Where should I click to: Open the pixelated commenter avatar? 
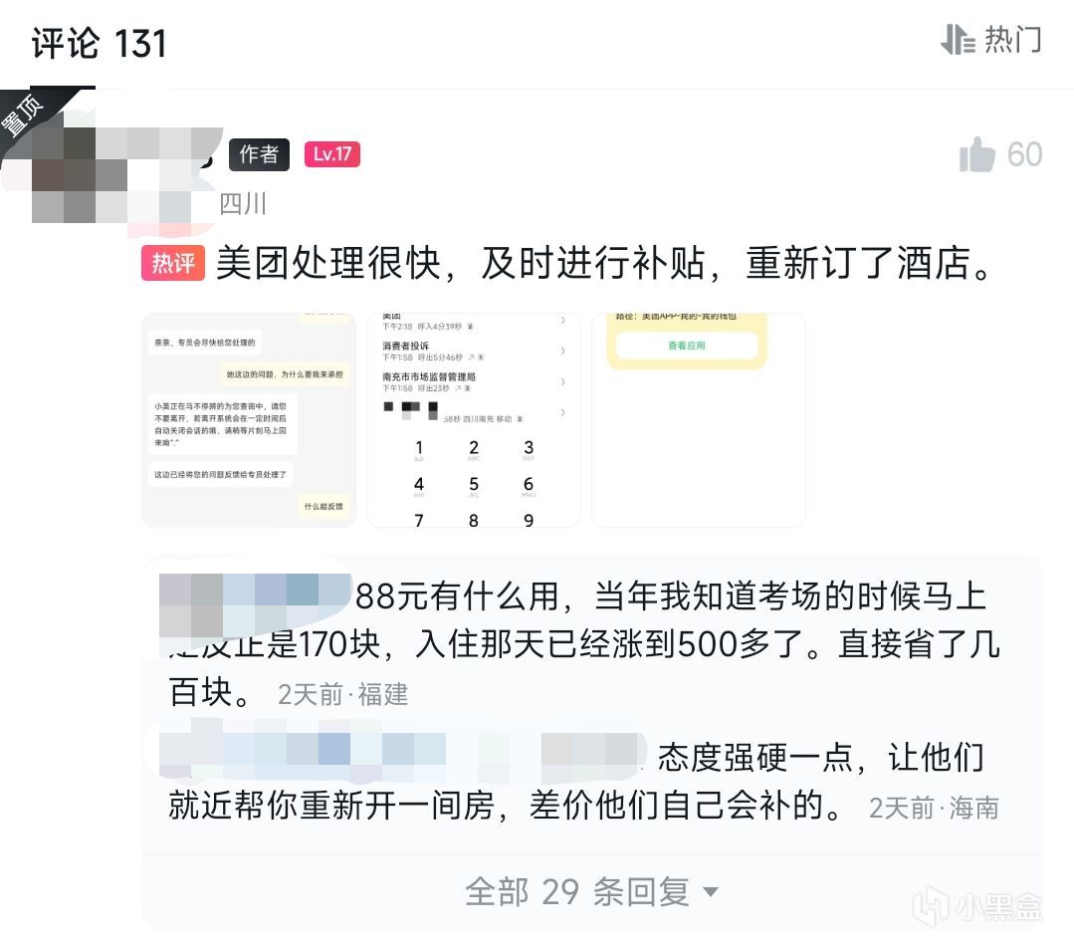pyautogui.click(x=113, y=175)
